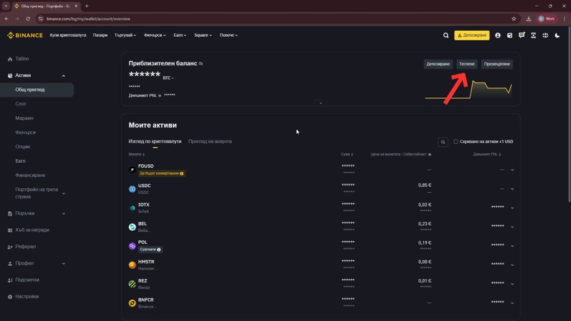
Task: Open the chat messages icon in header
Action: coord(521,35)
